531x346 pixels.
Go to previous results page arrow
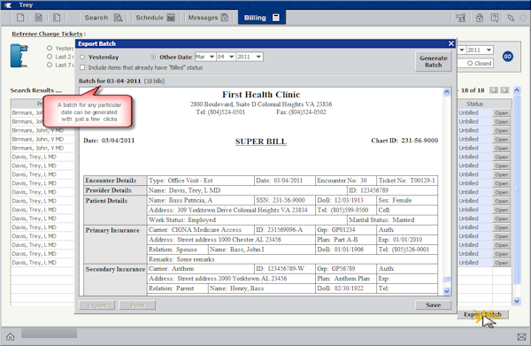(x=494, y=90)
